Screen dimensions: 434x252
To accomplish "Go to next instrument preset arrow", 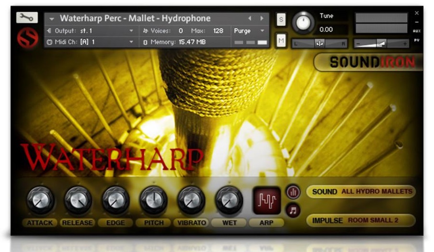I will coord(262,19).
